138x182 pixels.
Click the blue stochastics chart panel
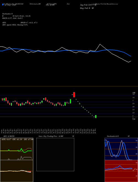[x=121, y=149]
